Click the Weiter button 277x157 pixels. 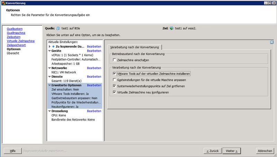(232, 151)
